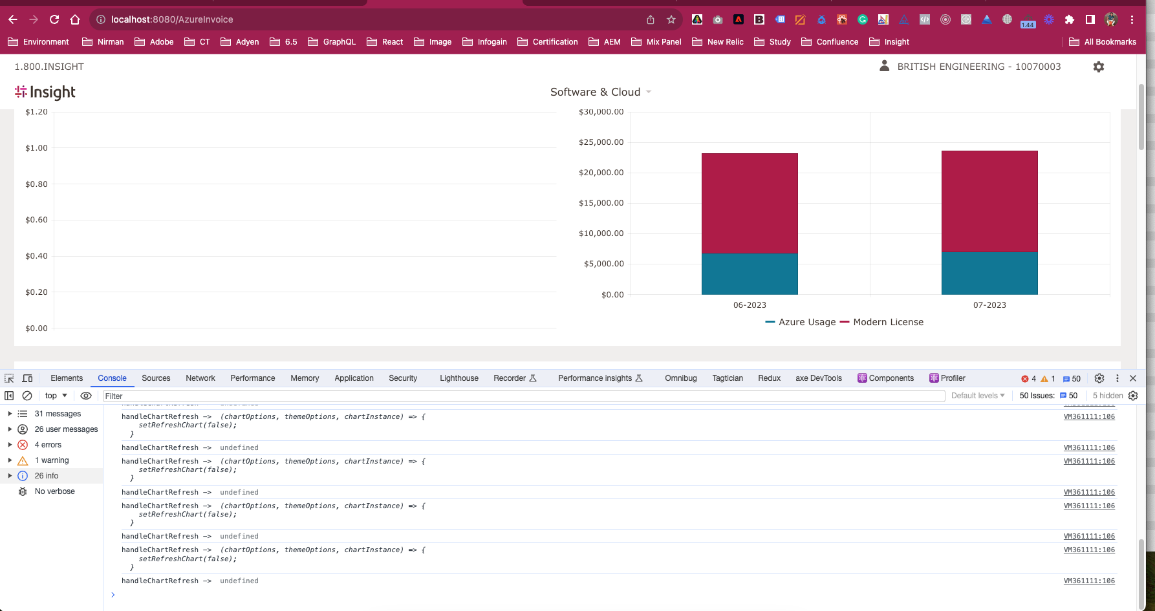The height and width of the screenshot is (611, 1155).
Task: Open the All Bookmarks folder
Action: (x=1103, y=42)
